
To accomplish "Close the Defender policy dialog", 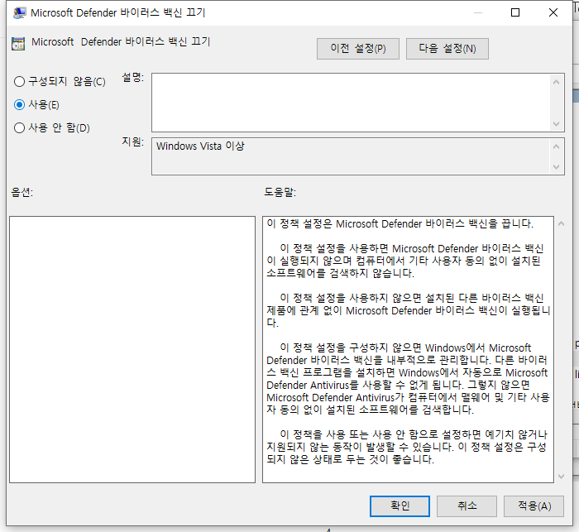I will (x=553, y=13).
